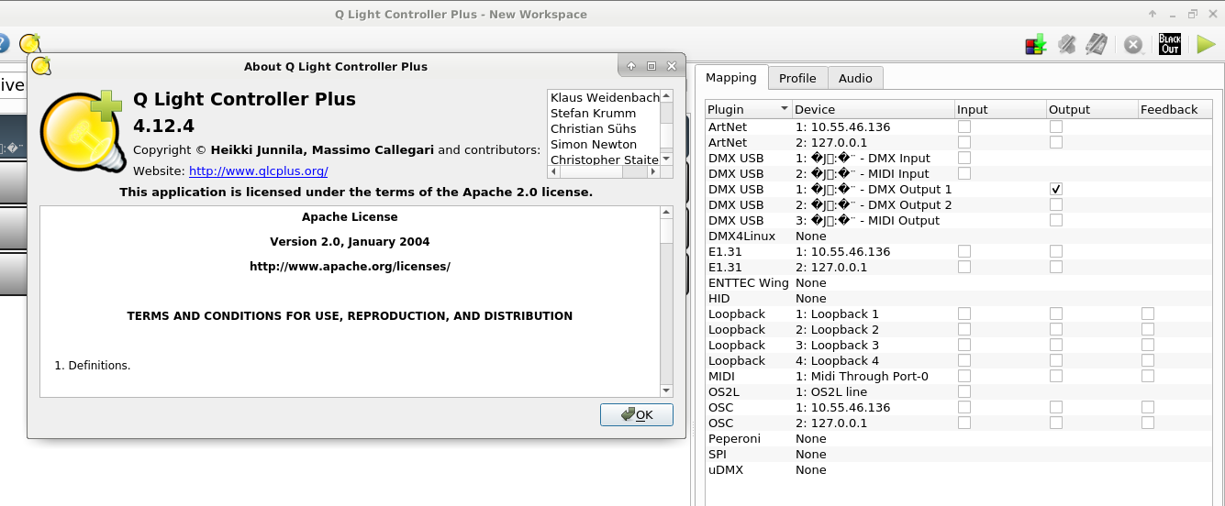This screenshot has width=1225, height=506.
Task: Enable Output for Loopback 3
Action: coord(1056,345)
